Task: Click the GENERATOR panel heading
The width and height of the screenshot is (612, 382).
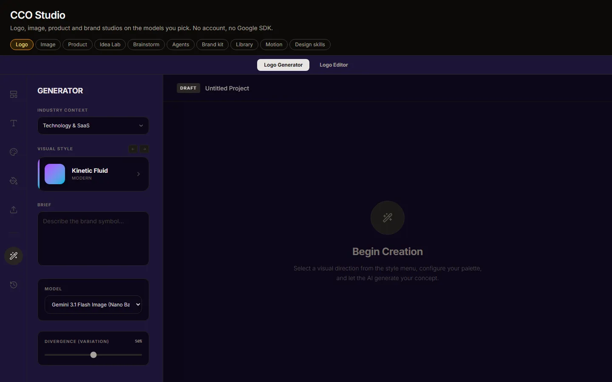Action: pos(60,91)
